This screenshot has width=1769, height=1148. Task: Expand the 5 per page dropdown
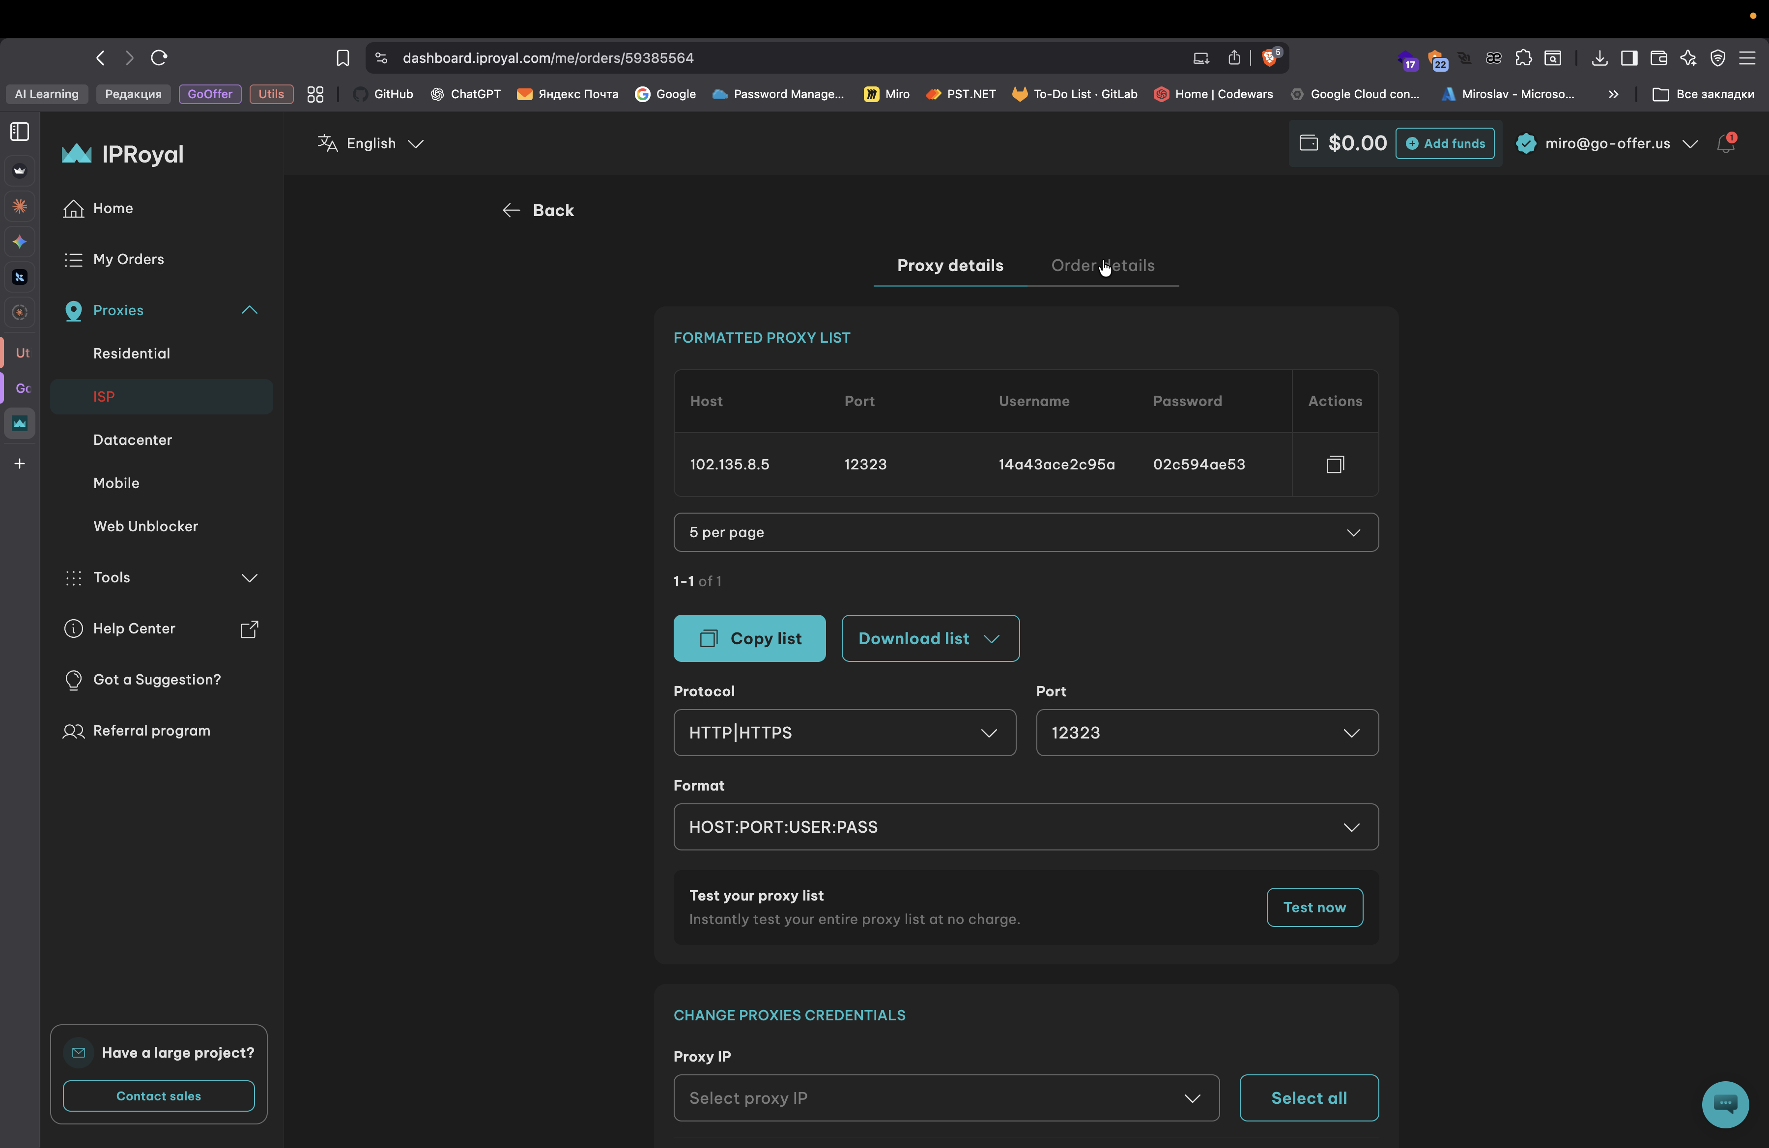tap(1026, 532)
